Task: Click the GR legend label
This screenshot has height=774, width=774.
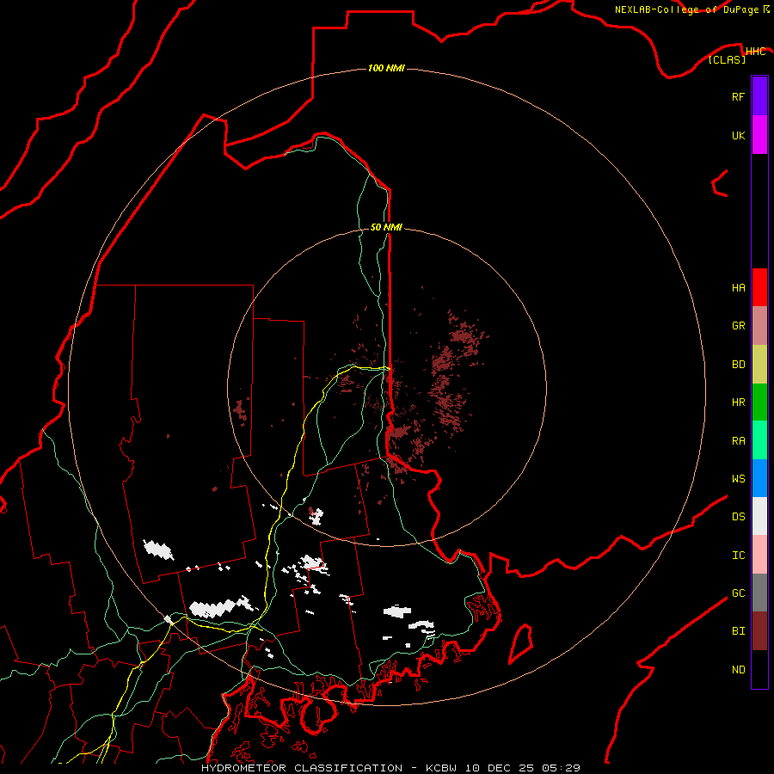Action: click(738, 326)
